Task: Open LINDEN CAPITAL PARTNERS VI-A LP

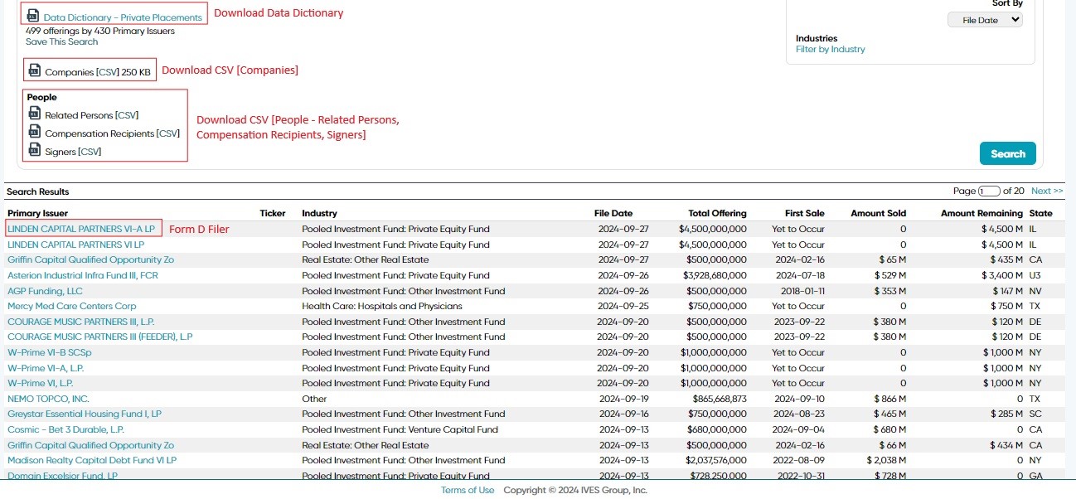Action: (81, 228)
